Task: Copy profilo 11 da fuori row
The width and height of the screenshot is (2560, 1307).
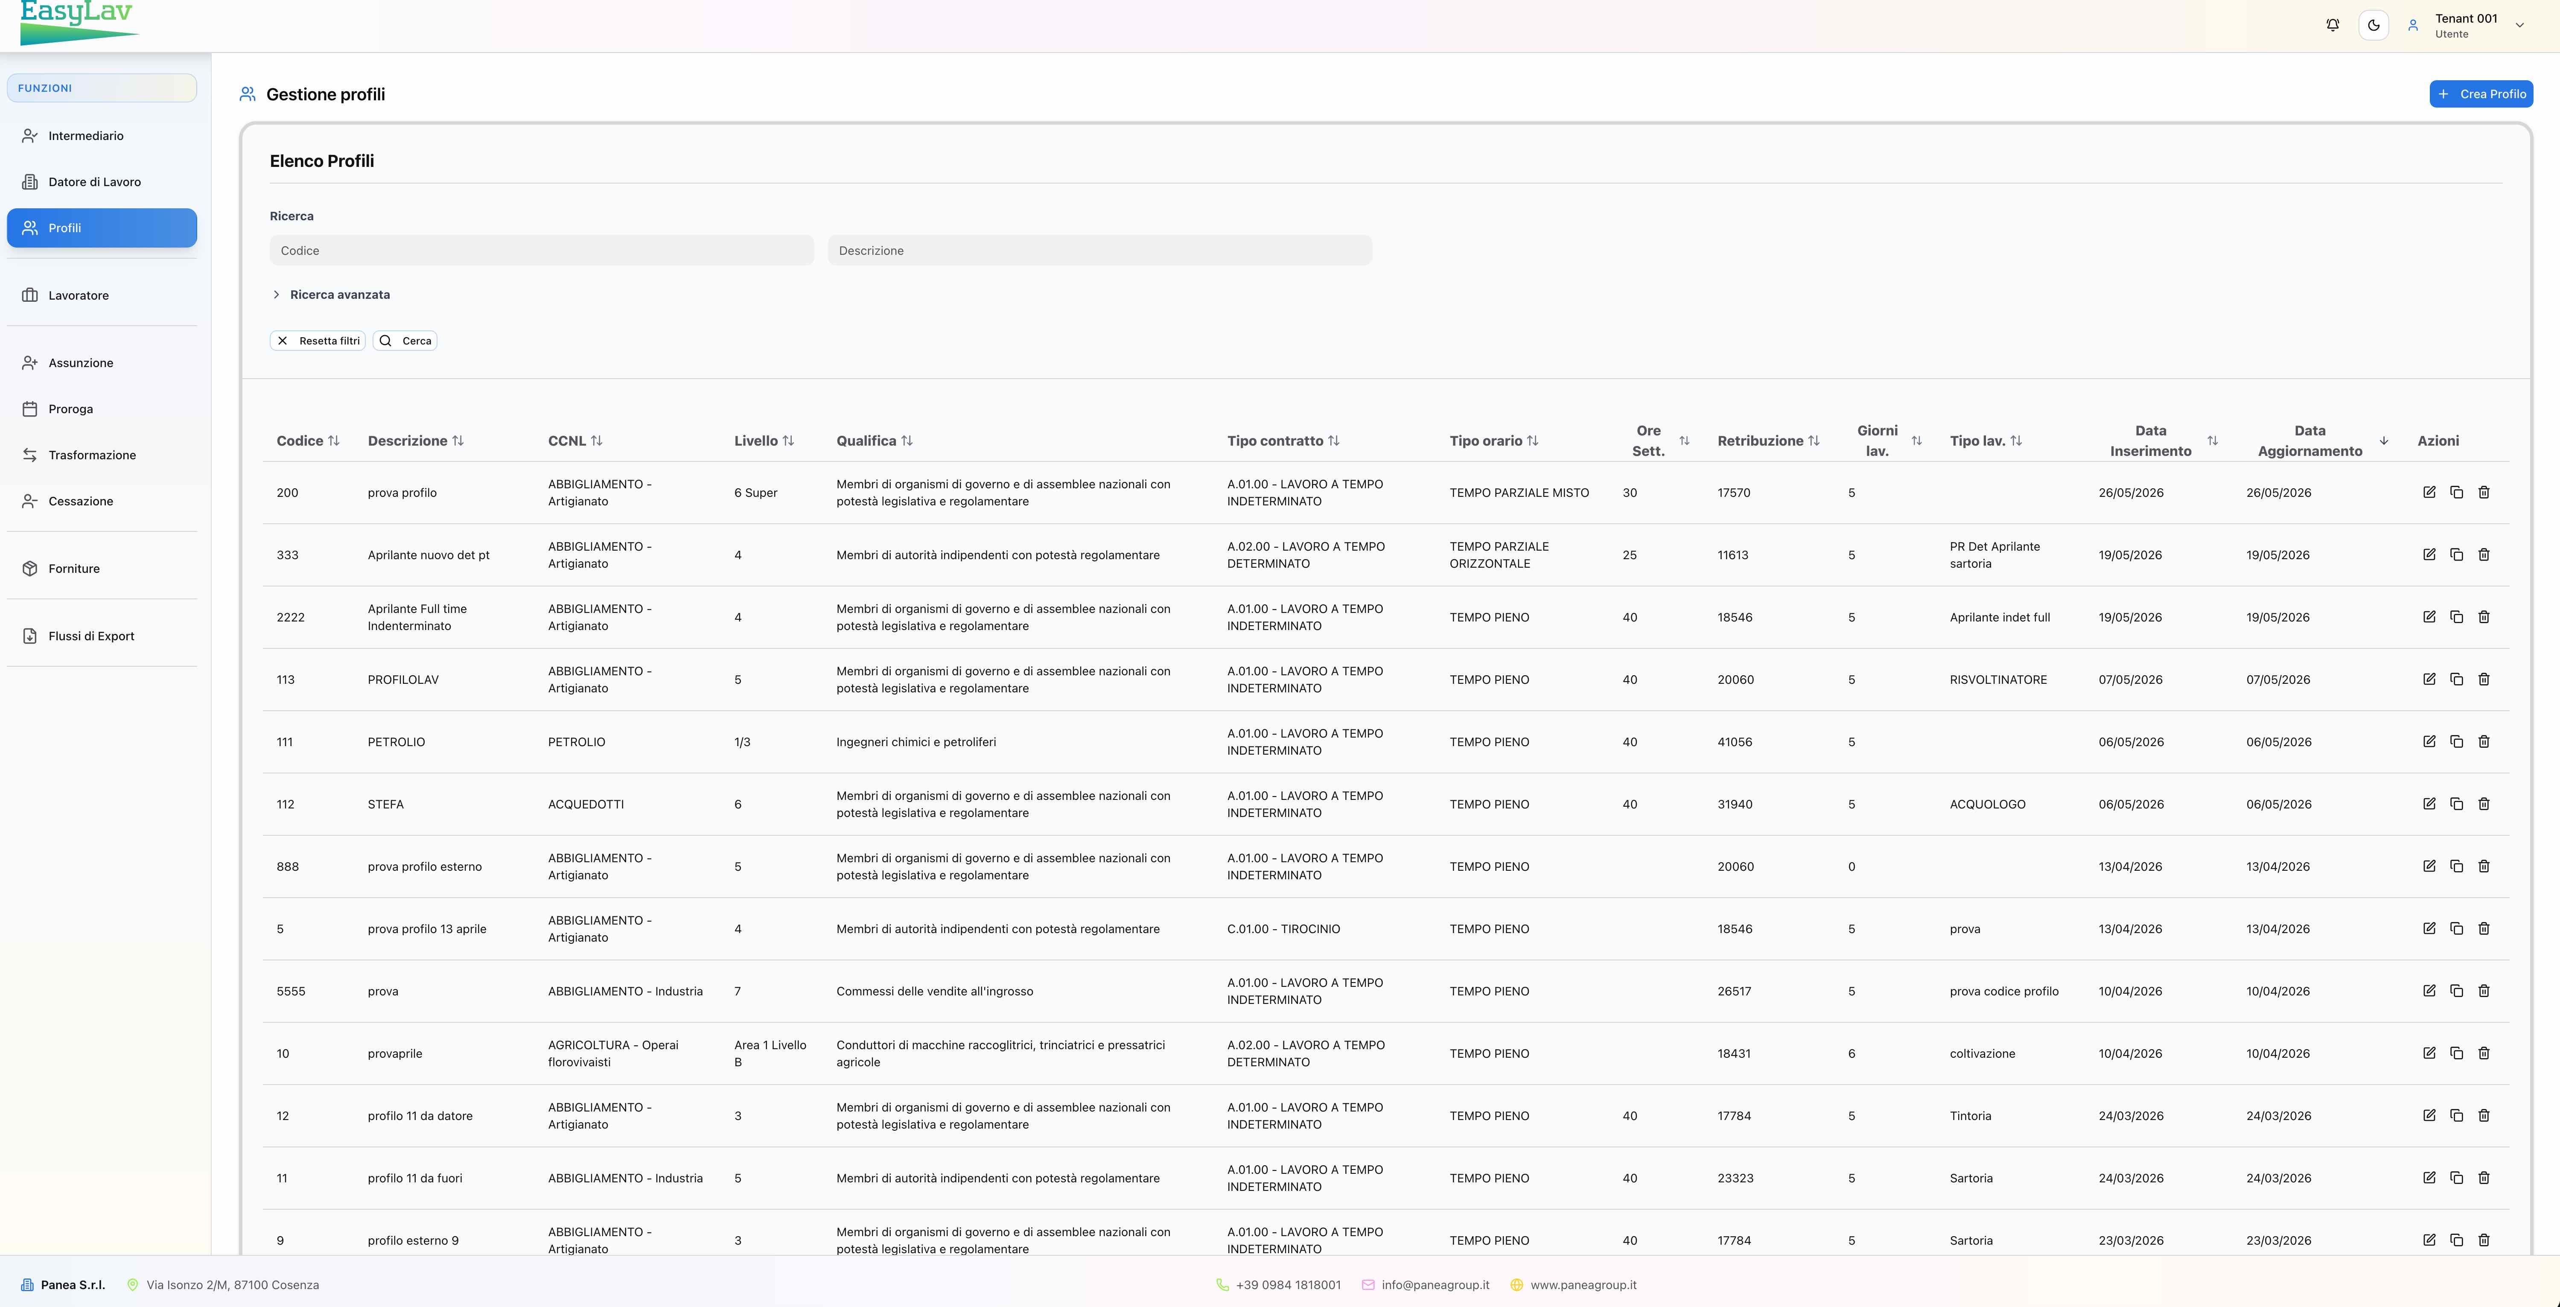Action: [x=2457, y=1178]
